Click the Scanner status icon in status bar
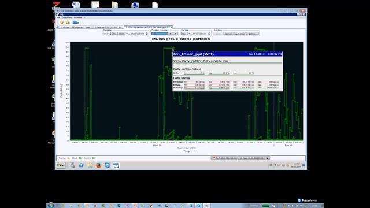The width and height of the screenshot is (370, 208). point(68,158)
